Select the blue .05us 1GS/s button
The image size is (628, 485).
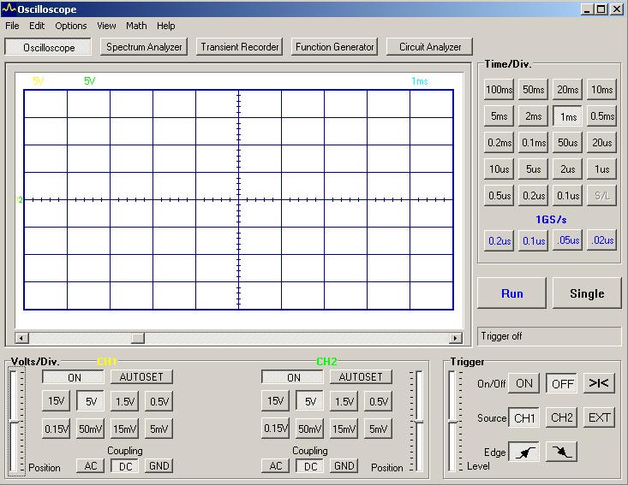(567, 240)
